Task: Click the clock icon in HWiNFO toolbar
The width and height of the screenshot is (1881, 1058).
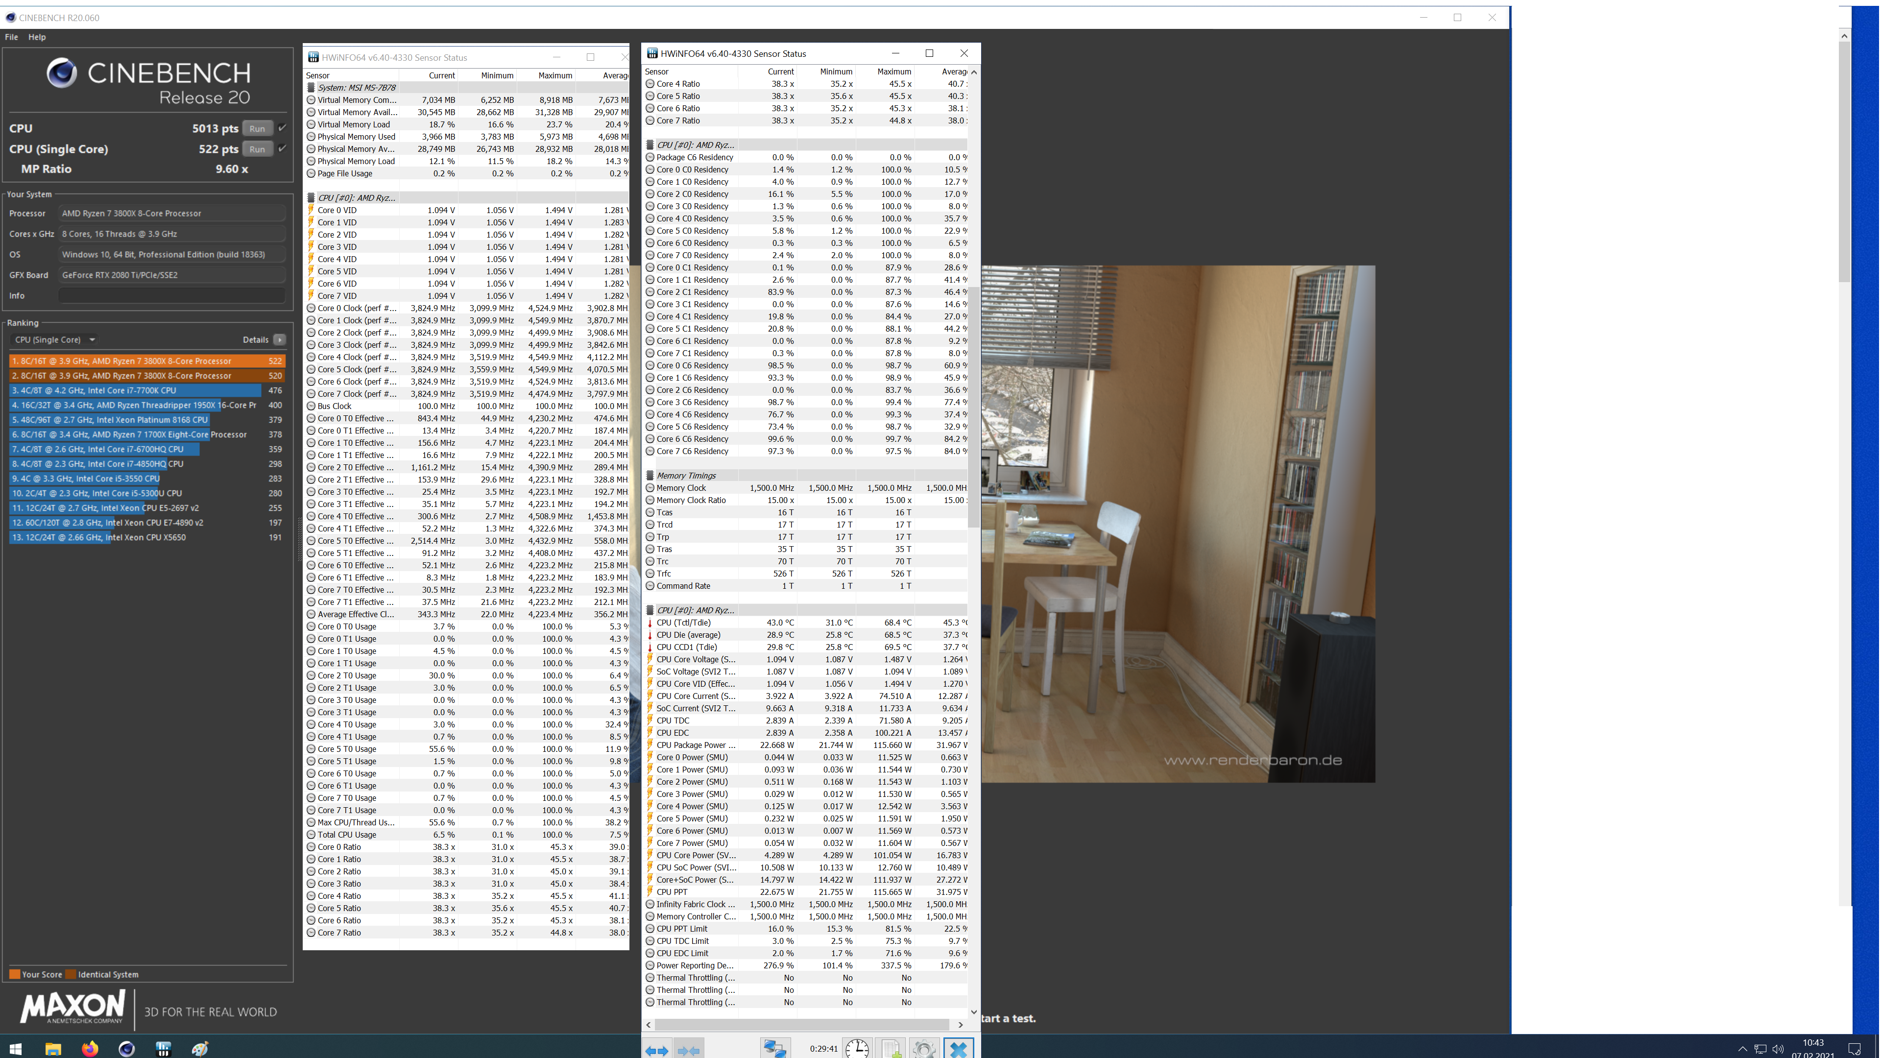Action: [857, 1049]
